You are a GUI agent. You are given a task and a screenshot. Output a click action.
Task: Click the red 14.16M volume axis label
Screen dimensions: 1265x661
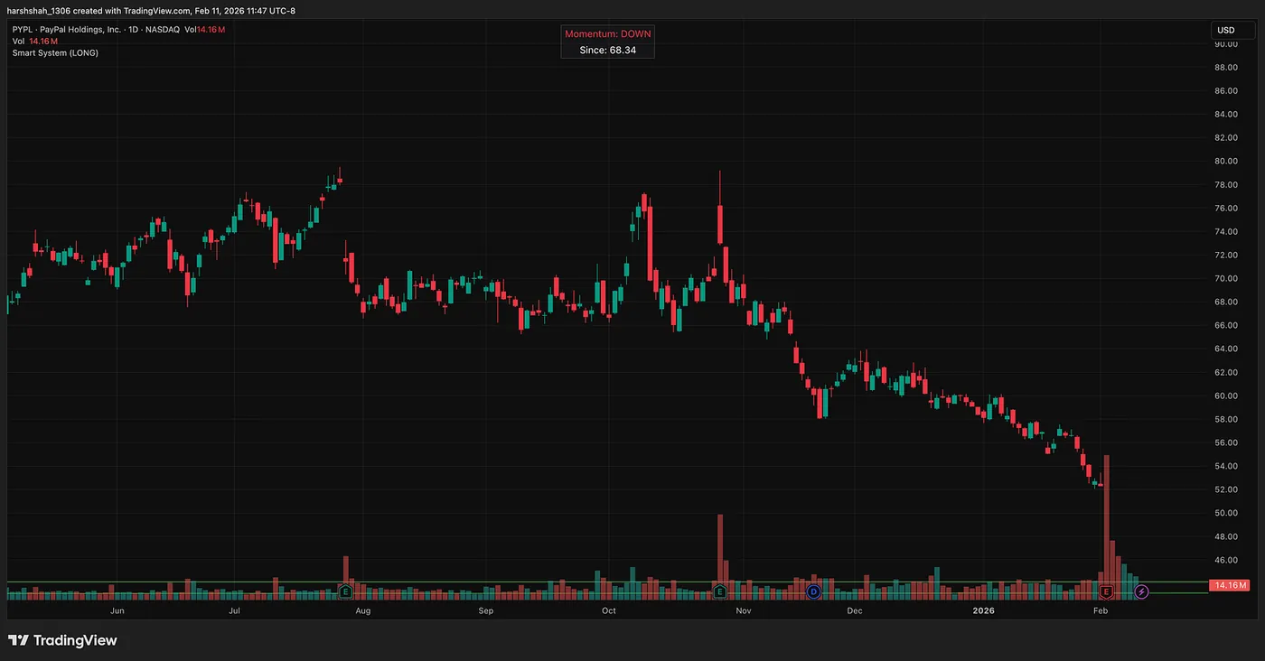1229,585
